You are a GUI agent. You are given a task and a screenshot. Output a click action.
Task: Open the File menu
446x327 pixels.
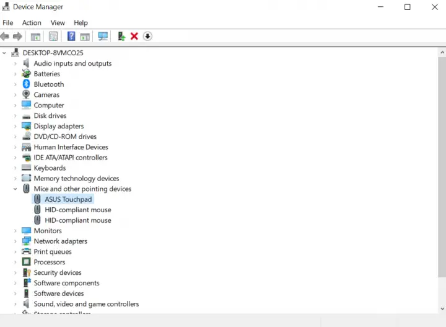(8, 22)
